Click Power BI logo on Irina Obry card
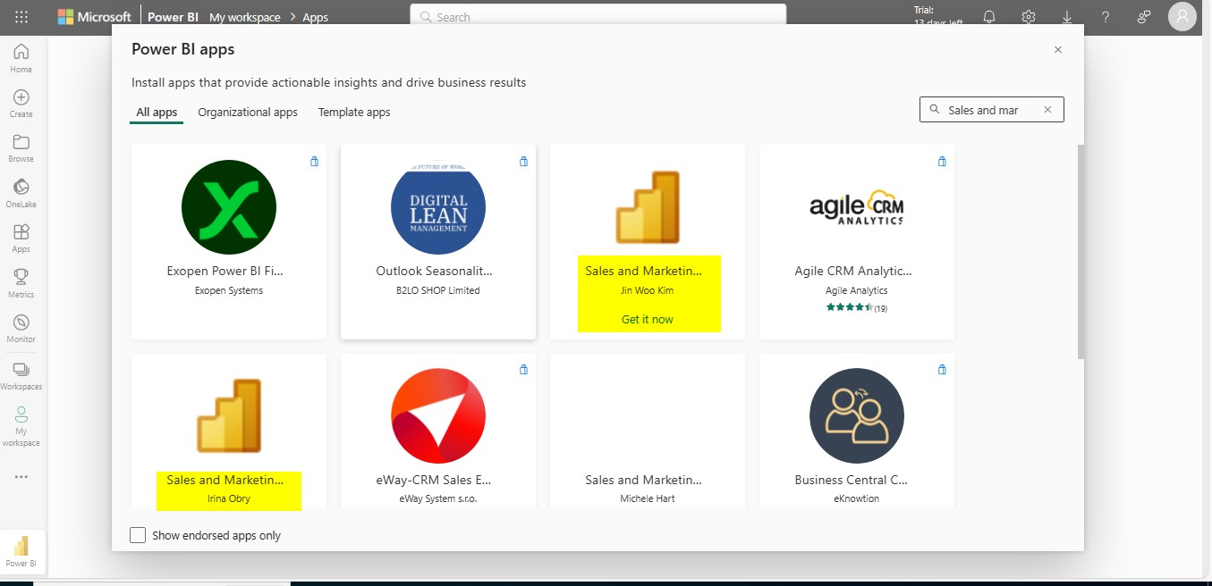The image size is (1212, 586). pyautogui.click(x=229, y=416)
